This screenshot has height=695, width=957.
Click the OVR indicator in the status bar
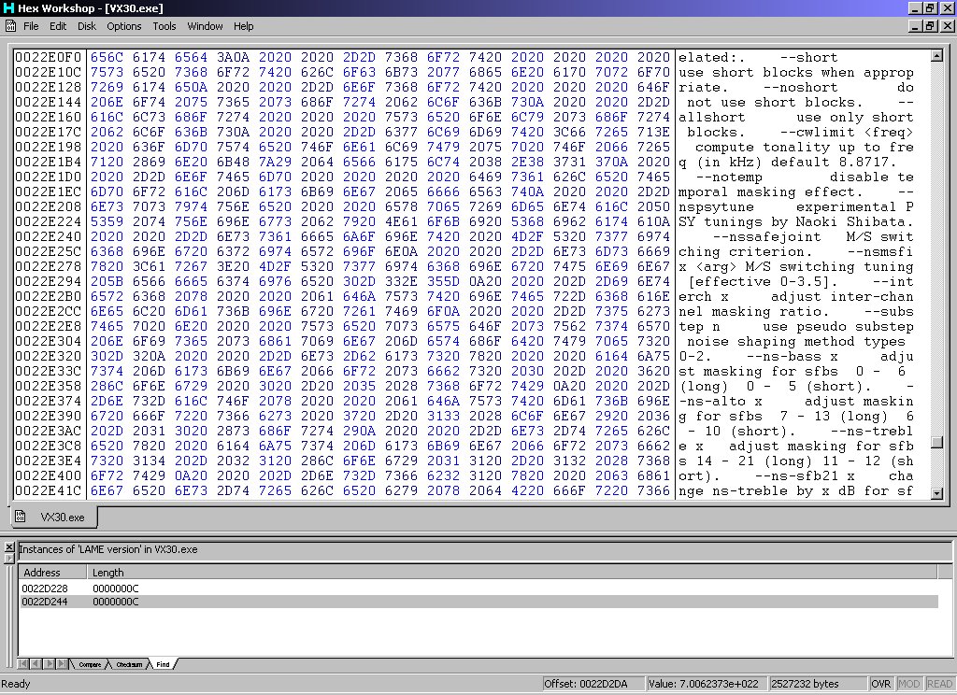[880, 684]
